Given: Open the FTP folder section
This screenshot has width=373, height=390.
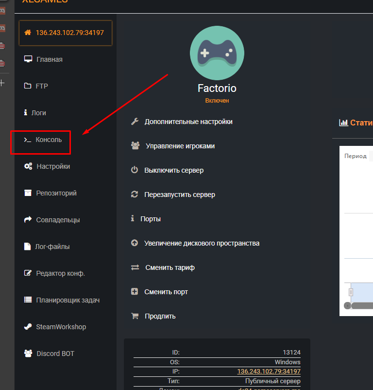Looking at the screenshot, I should tap(42, 86).
